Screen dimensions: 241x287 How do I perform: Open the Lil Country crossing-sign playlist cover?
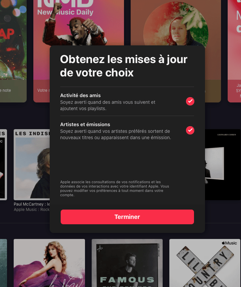point(205,263)
